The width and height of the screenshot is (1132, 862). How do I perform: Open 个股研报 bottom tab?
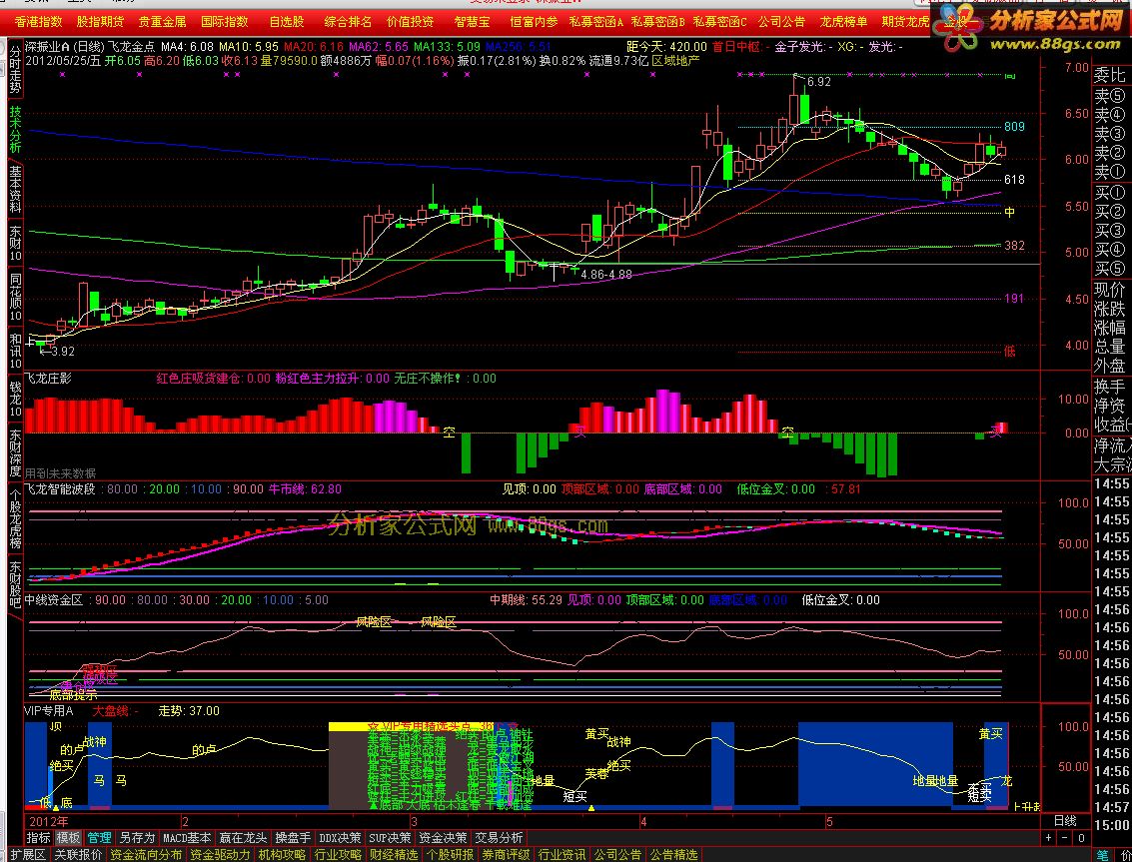[450, 855]
